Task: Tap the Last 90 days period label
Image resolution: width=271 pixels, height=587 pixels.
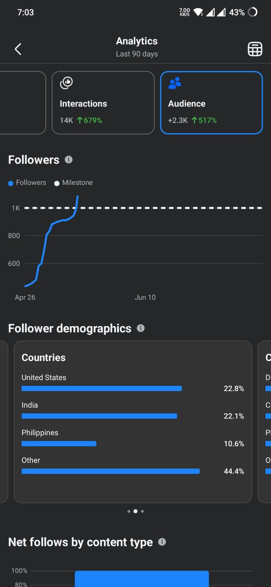Action: (x=137, y=54)
